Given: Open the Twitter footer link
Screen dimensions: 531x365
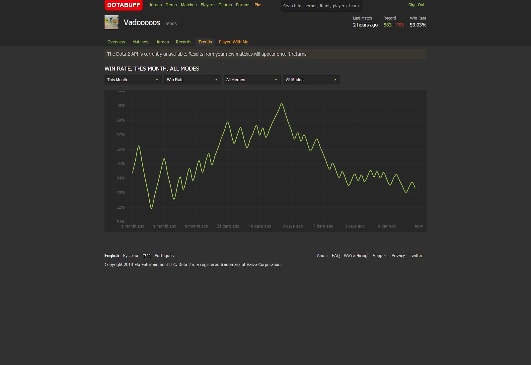Looking at the screenshot, I should pos(416,256).
